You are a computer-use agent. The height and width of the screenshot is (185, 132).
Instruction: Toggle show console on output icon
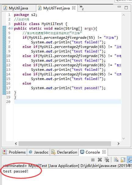(130, 160)
